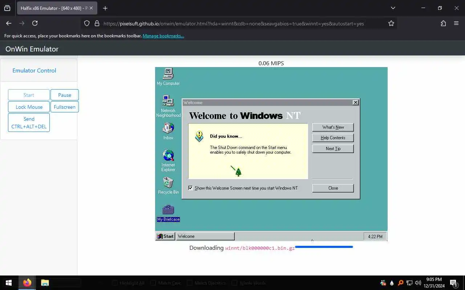Open the Windows Start button on host taskbar
The height and width of the screenshot is (290, 465).
pos(9,283)
